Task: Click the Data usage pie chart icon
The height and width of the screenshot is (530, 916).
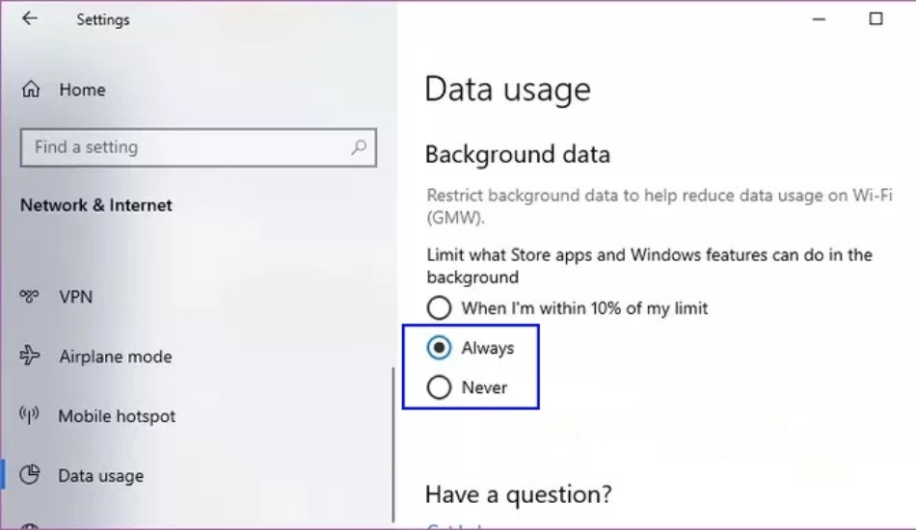Action: tap(29, 474)
